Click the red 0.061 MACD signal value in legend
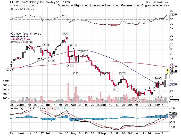Viewport: 181px width, 136px height. 51,108
